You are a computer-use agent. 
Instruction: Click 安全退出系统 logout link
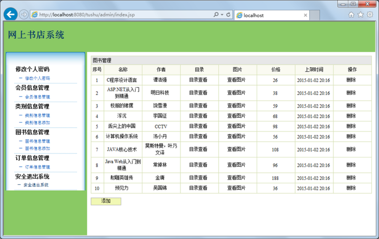pyautogui.click(x=36, y=185)
